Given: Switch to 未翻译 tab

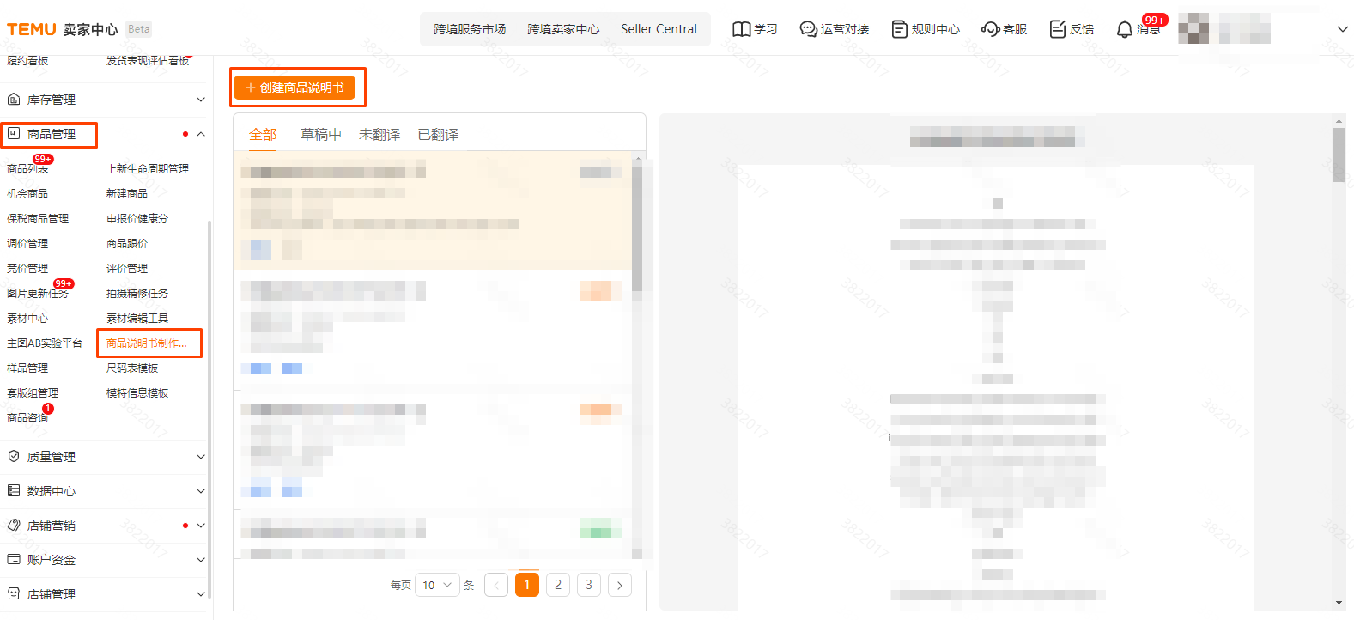Looking at the screenshot, I should click(379, 135).
